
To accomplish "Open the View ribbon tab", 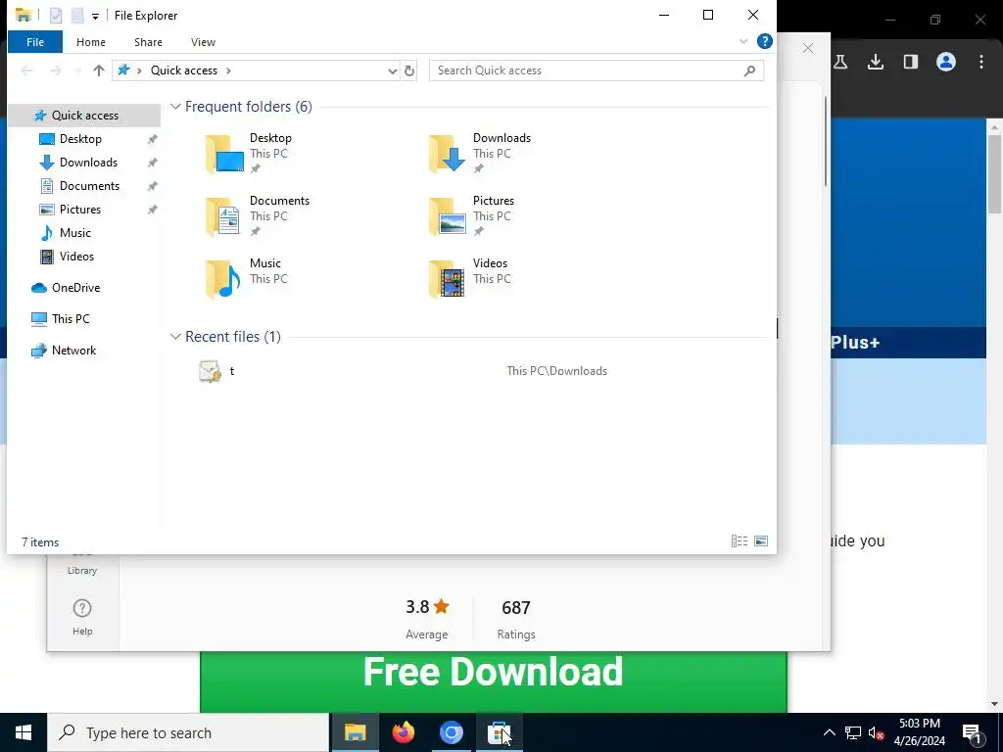I will tap(203, 42).
